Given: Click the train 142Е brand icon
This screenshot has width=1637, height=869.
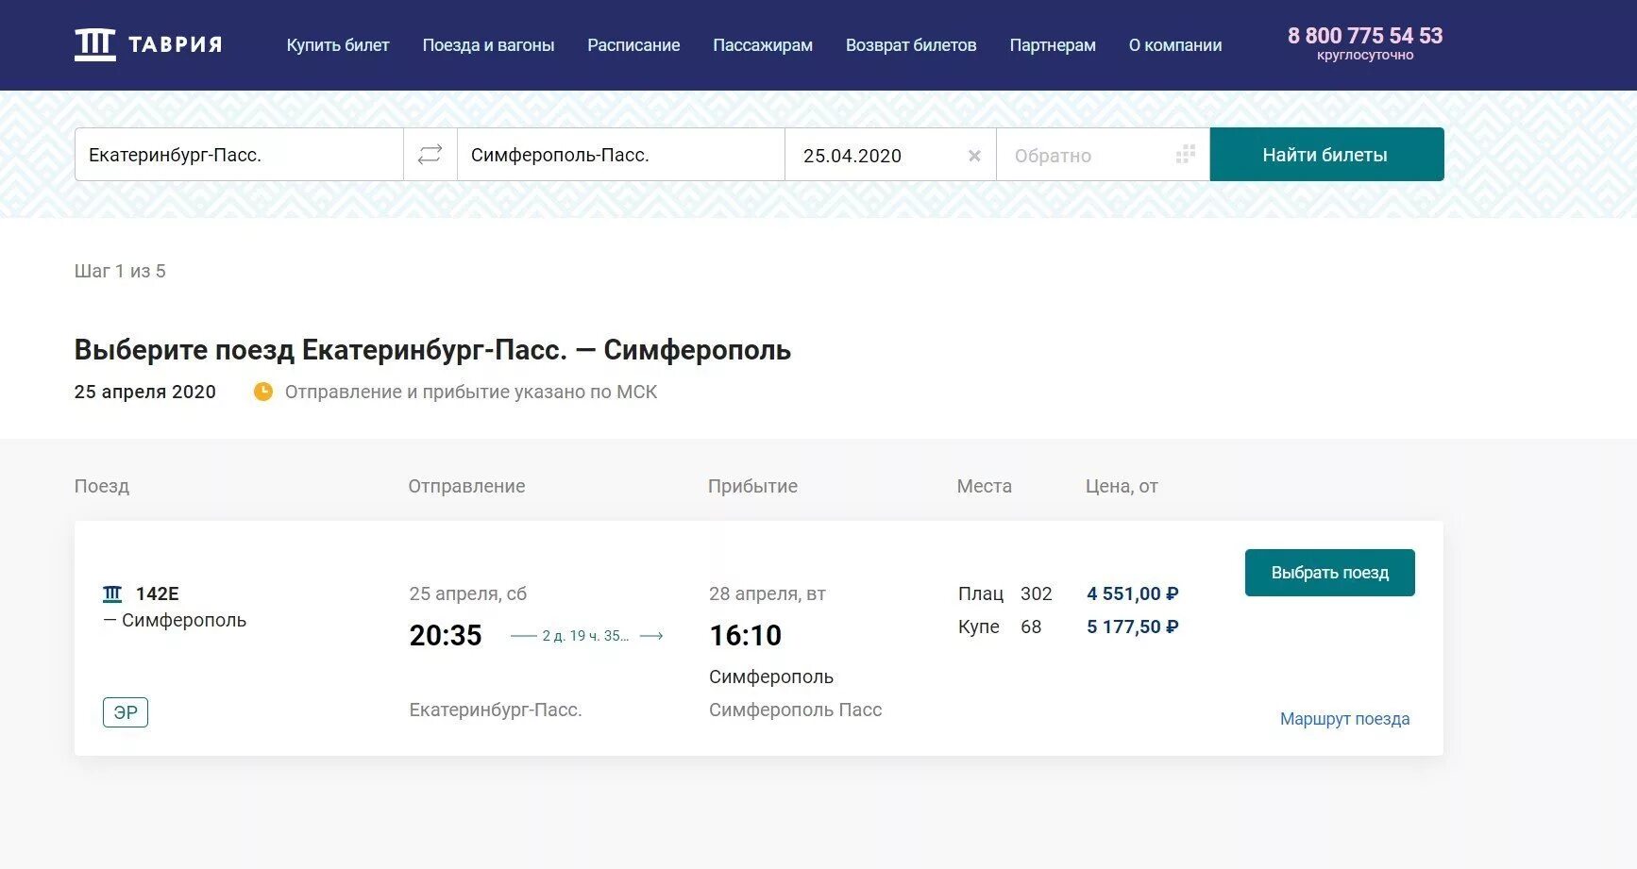Looking at the screenshot, I should click(x=112, y=593).
